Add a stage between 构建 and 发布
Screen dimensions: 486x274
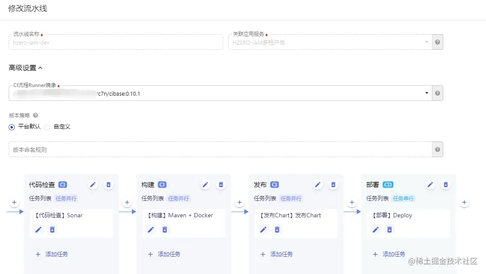click(x=240, y=202)
